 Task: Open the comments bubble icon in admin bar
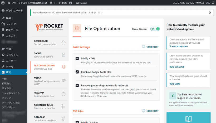point(51,3)
